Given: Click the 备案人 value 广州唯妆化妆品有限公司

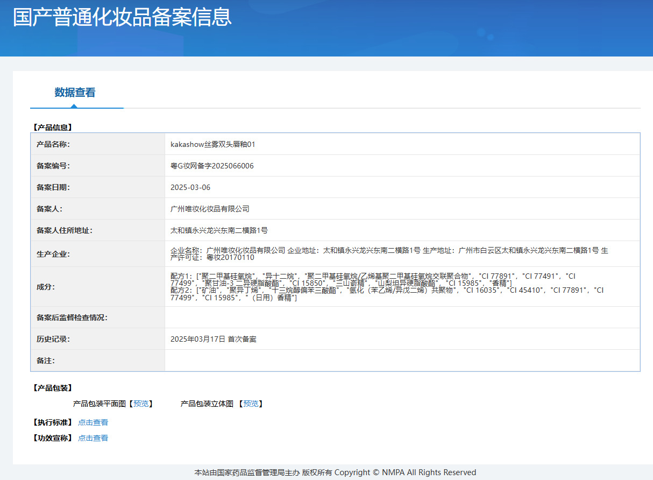Looking at the screenshot, I should [x=210, y=209].
